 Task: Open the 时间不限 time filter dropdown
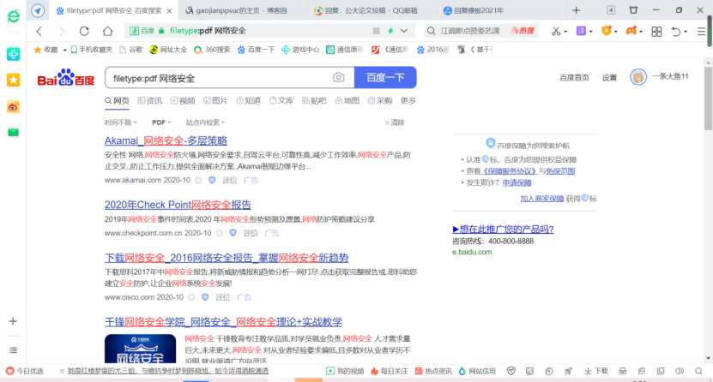pyautogui.click(x=120, y=122)
